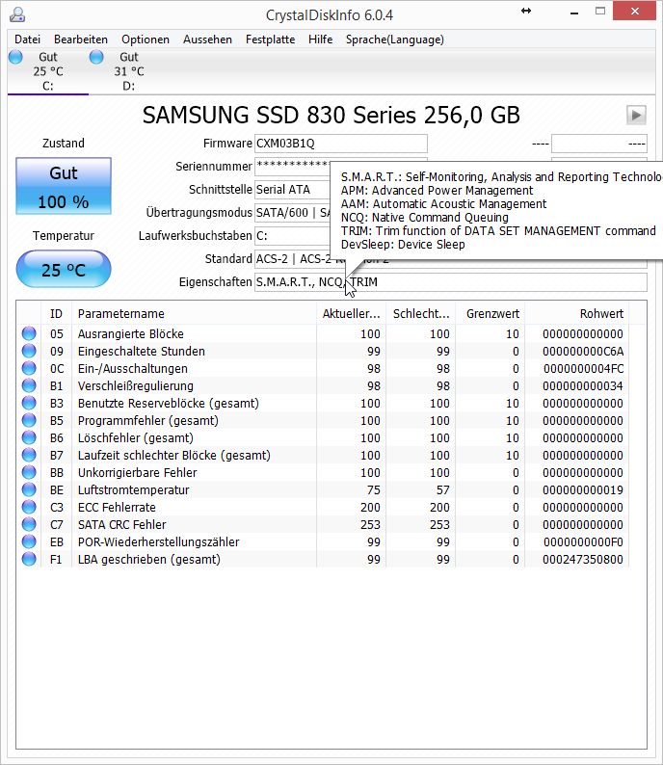
Task: Click the blue health orb above D: drive
Action: [x=96, y=57]
